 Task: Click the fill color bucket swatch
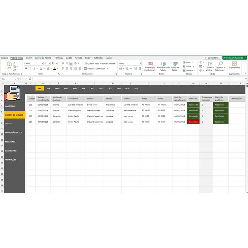coord(48,69)
